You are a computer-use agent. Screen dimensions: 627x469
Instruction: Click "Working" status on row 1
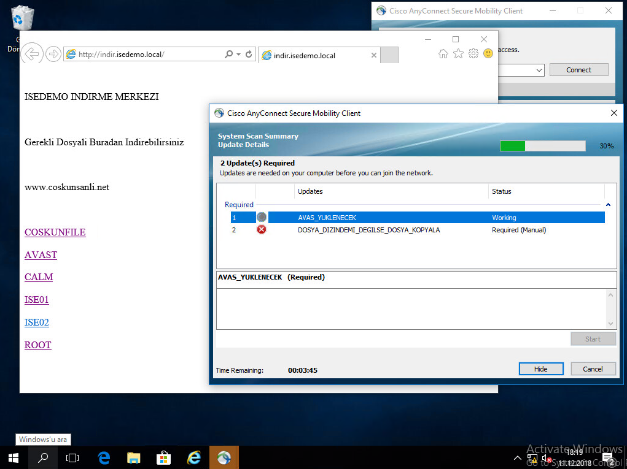click(x=504, y=218)
